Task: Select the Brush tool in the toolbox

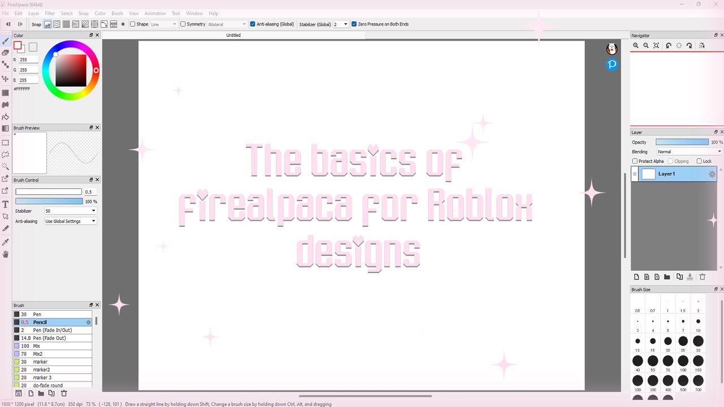Action: click(6, 41)
